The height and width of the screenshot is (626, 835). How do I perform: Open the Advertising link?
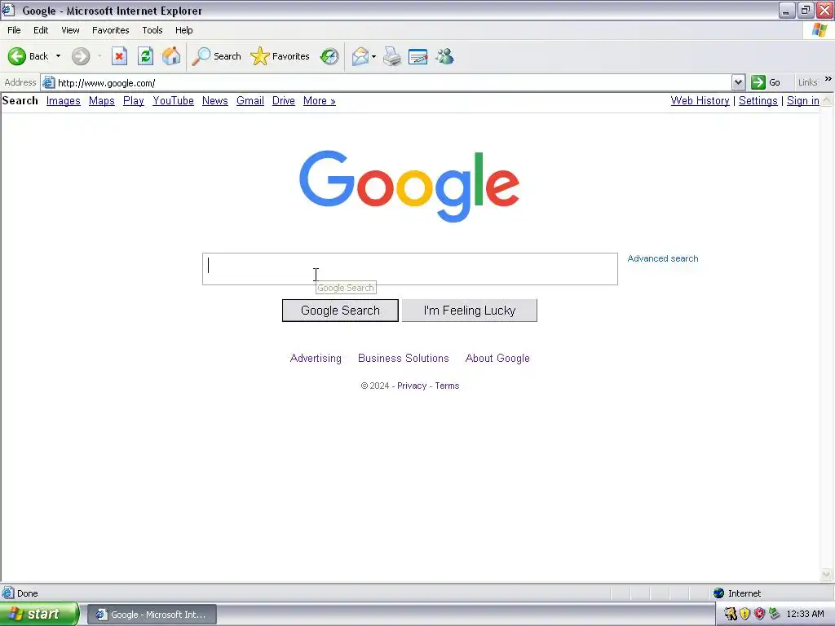pyautogui.click(x=316, y=359)
